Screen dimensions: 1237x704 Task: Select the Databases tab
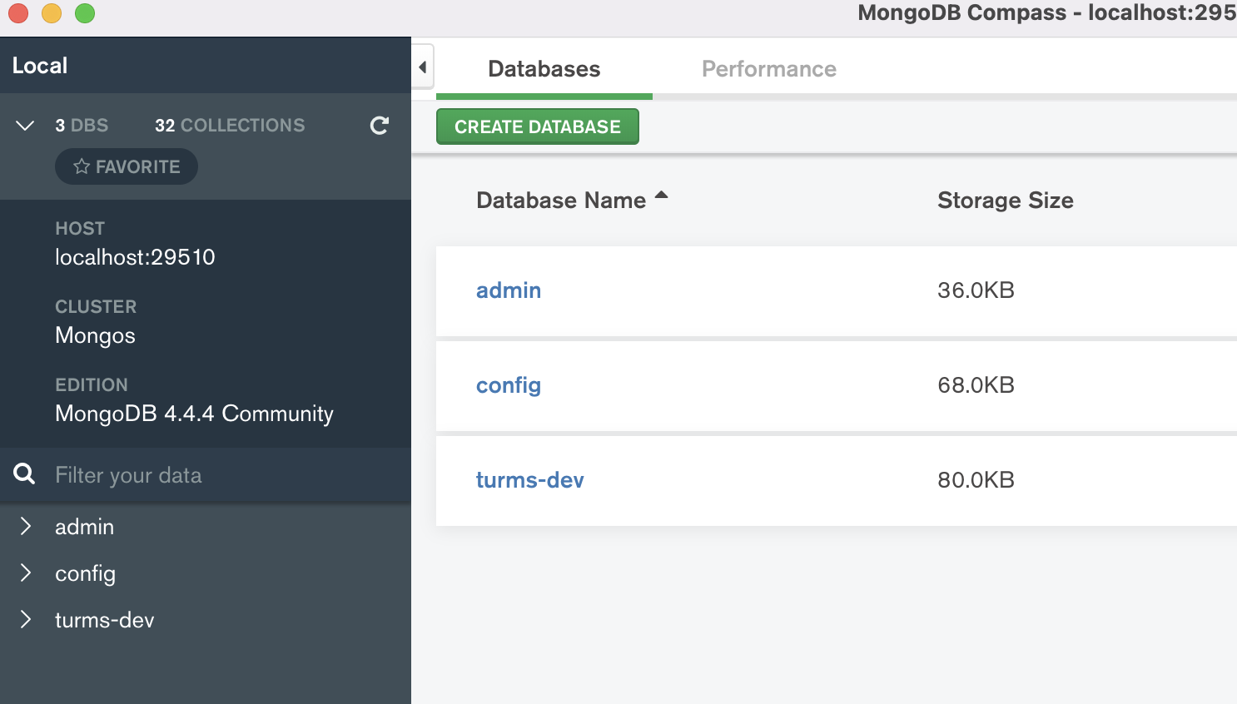tap(544, 69)
